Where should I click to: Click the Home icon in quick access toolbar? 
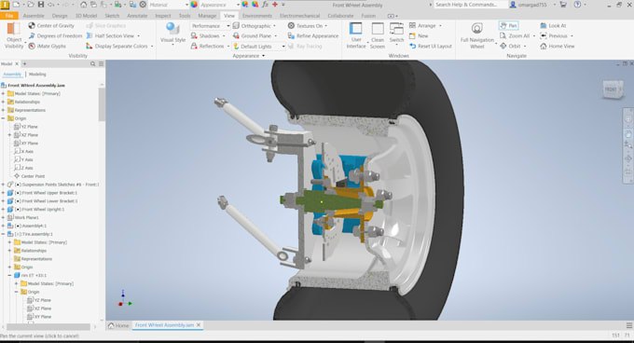83,5
